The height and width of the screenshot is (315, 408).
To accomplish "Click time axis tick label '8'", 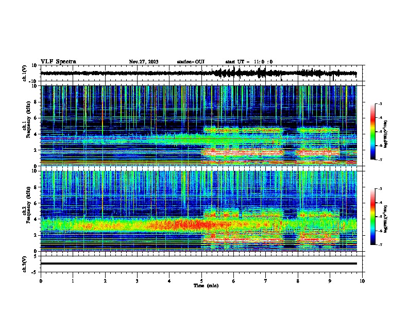I will coord(298,281).
